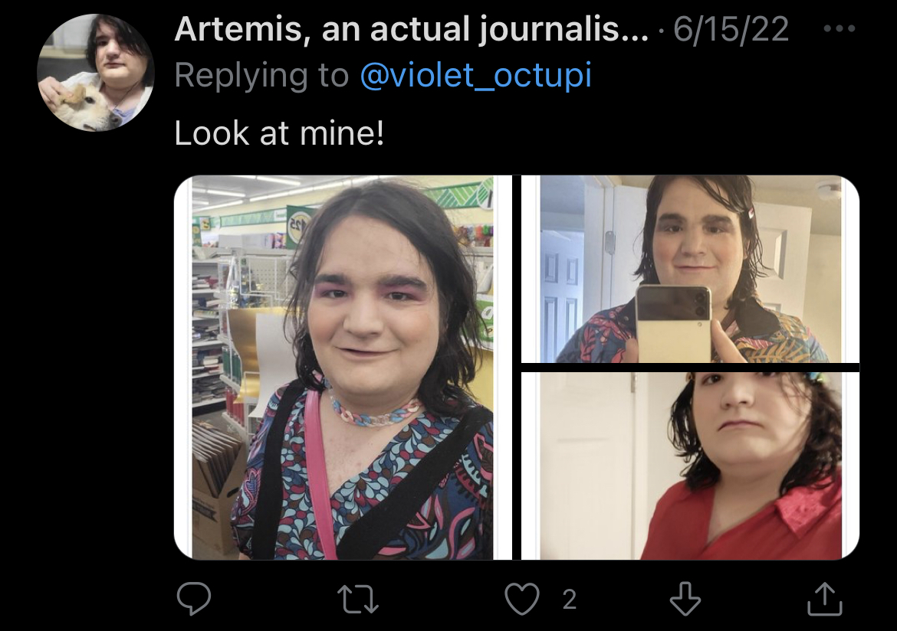Tap the flip phone in mirror selfie
Image resolution: width=897 pixels, height=631 pixels.
[x=674, y=323]
